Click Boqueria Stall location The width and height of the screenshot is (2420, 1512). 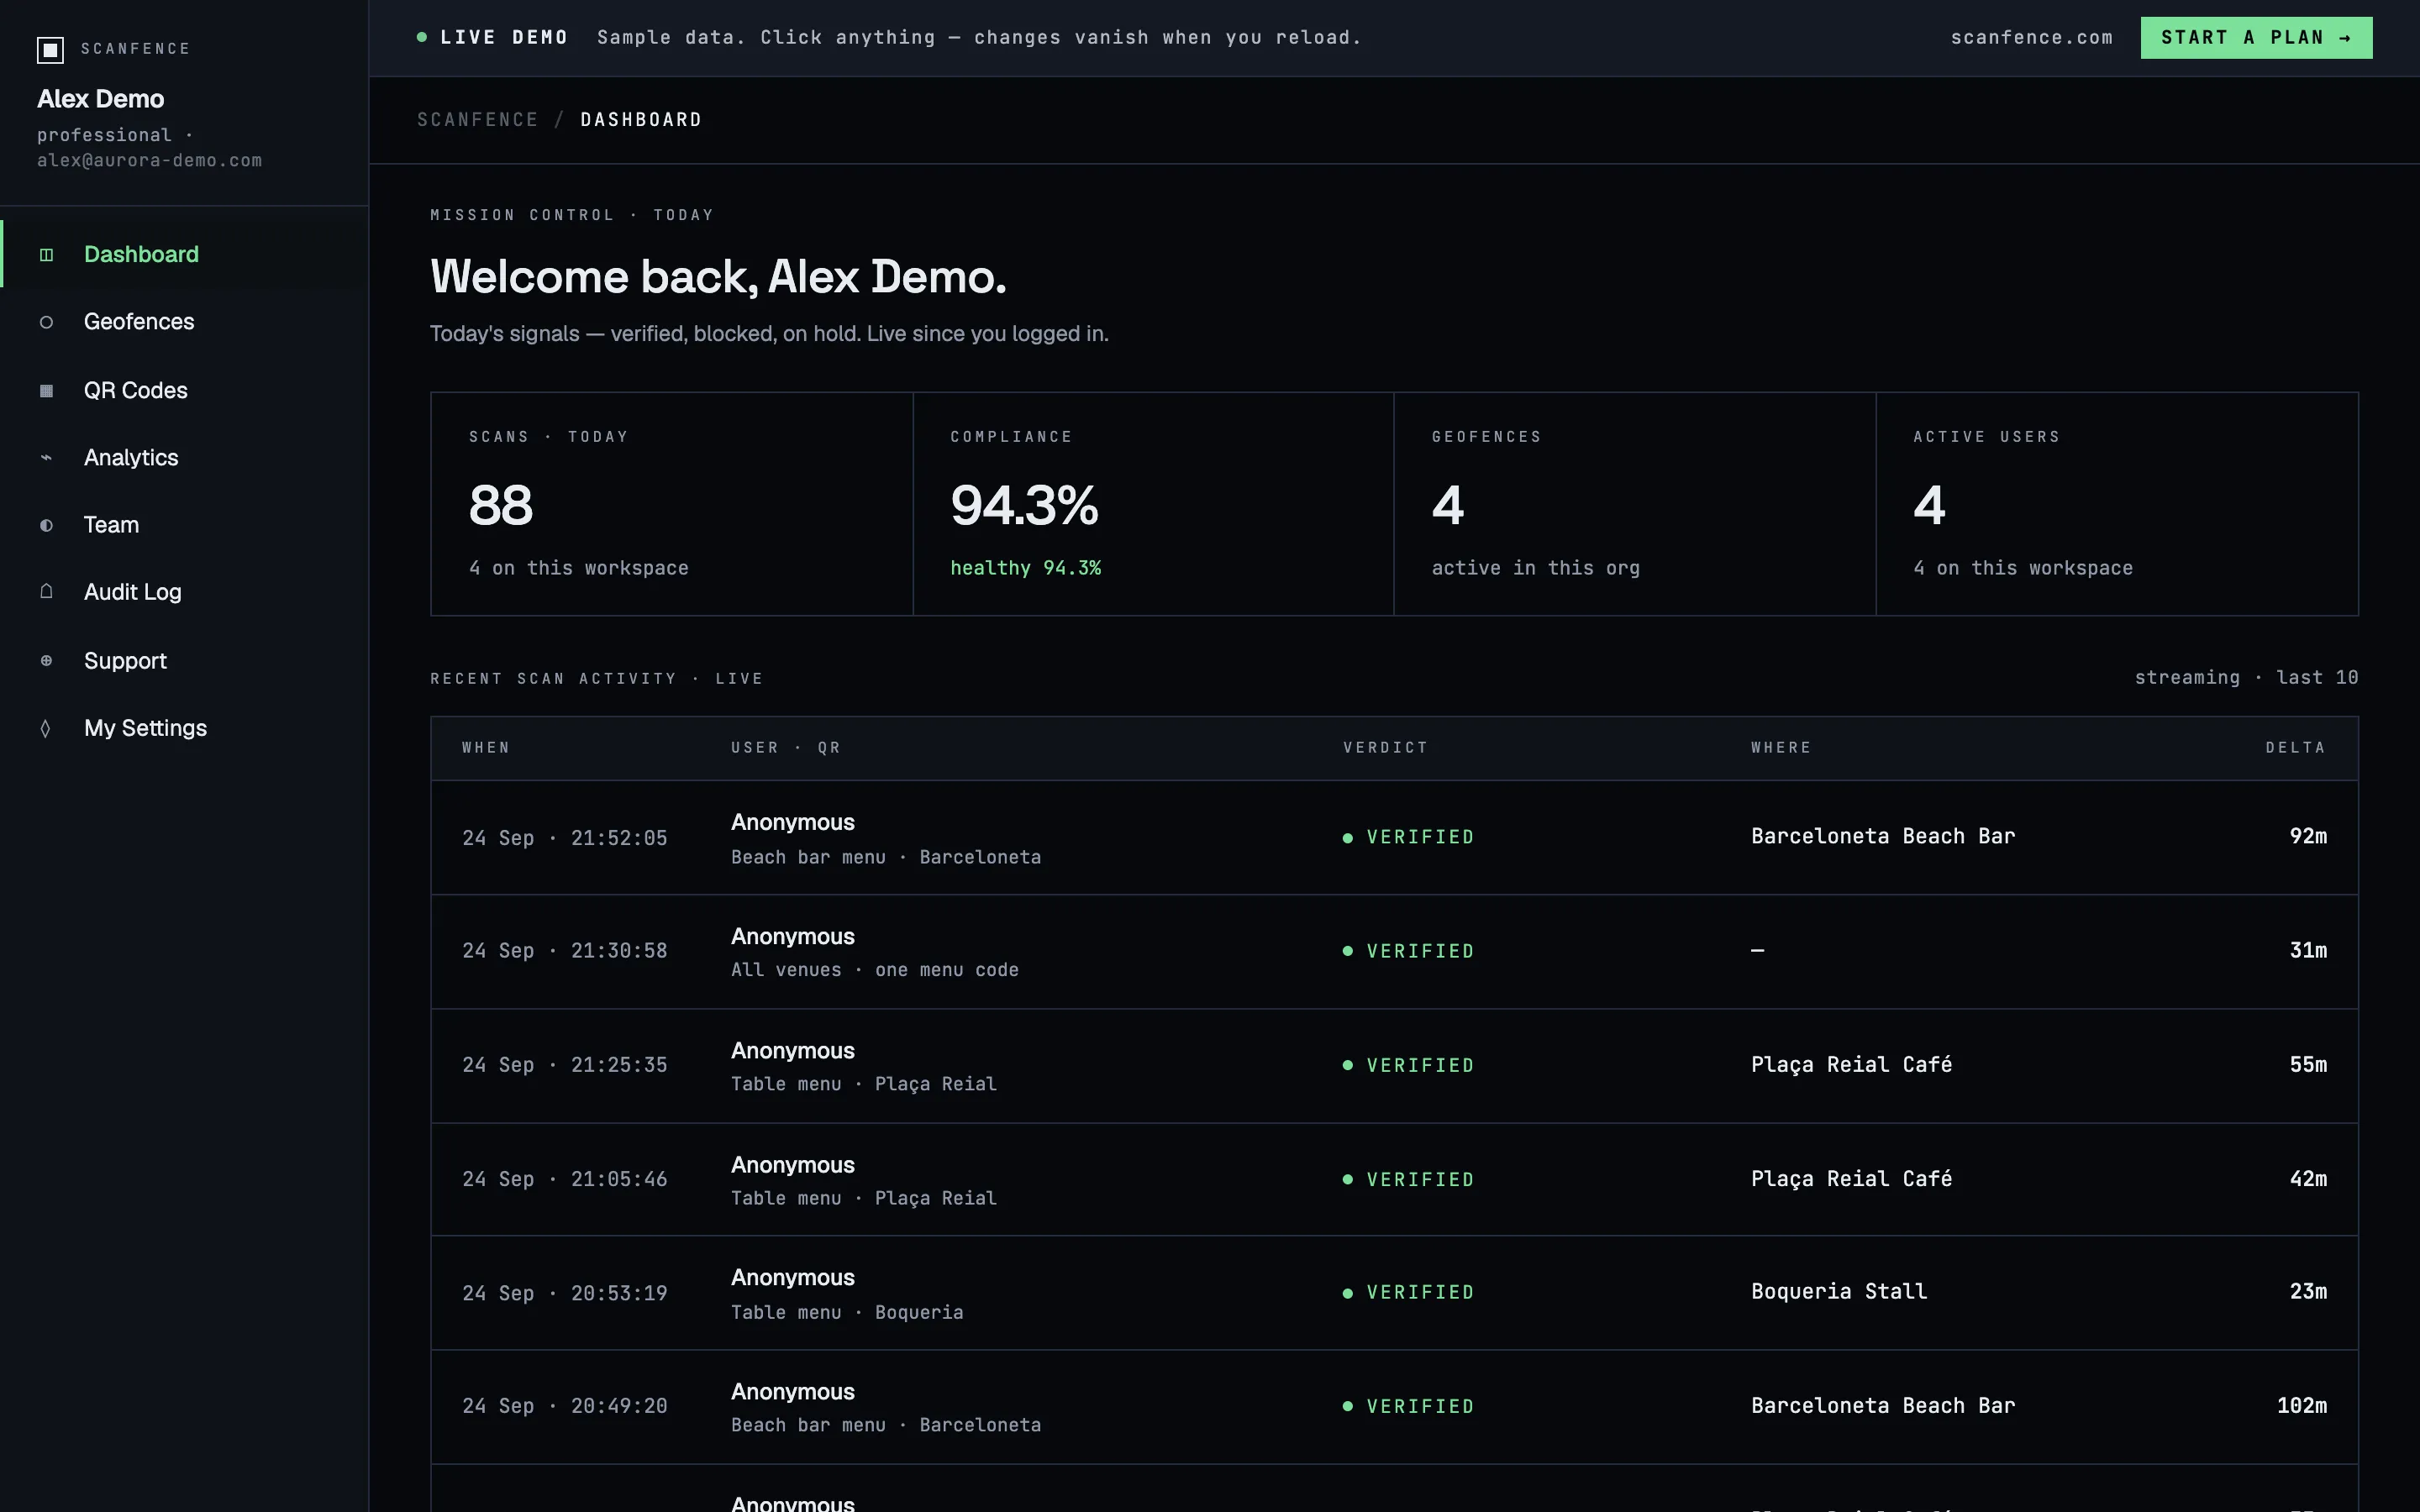[1839, 1292]
